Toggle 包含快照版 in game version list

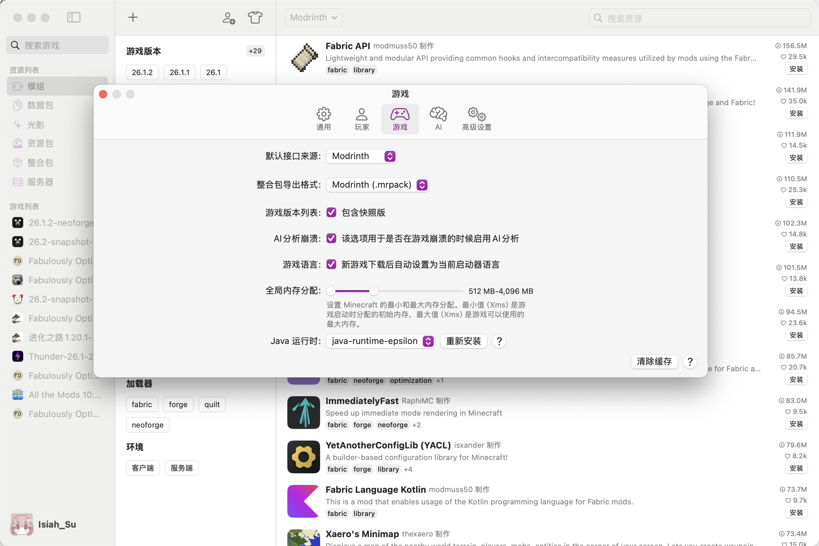331,212
